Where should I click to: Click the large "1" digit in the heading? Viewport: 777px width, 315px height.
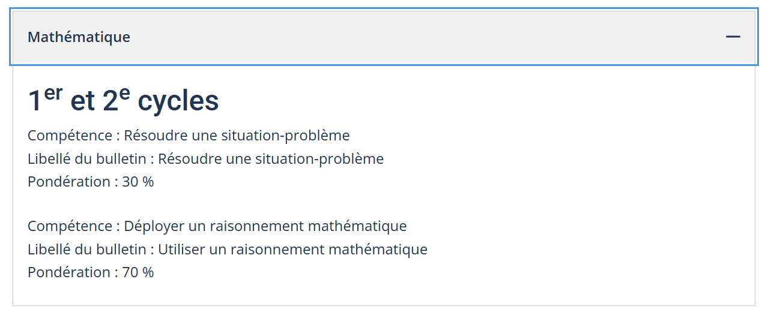[35, 102]
